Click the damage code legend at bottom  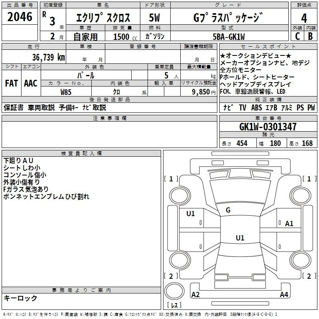coord(140,315)
